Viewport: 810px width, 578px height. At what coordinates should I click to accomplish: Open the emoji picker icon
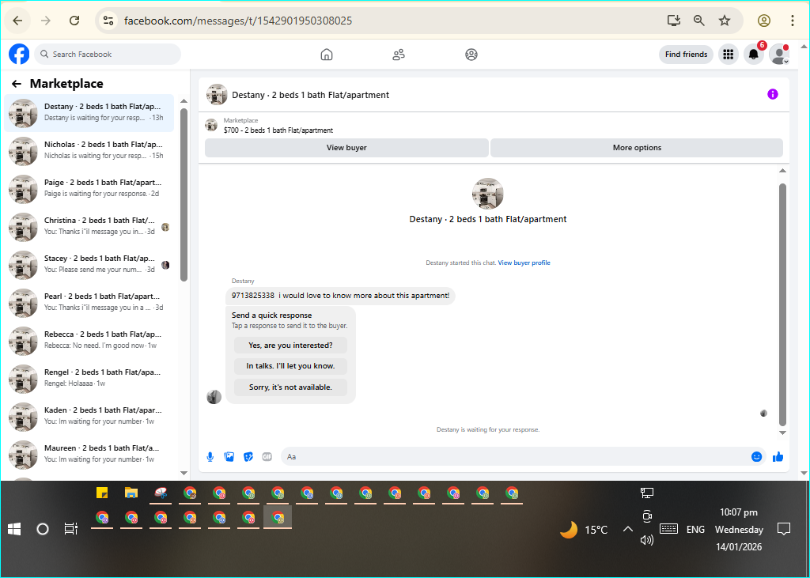click(x=756, y=456)
